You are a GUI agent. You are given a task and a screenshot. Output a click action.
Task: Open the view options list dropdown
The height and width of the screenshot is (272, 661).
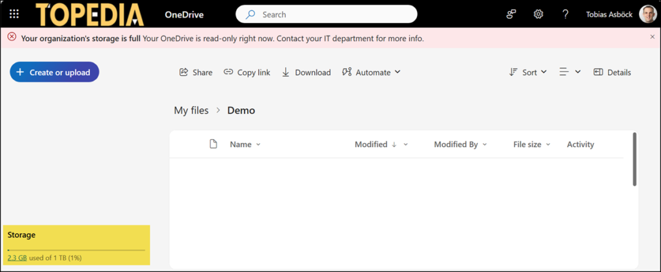570,72
